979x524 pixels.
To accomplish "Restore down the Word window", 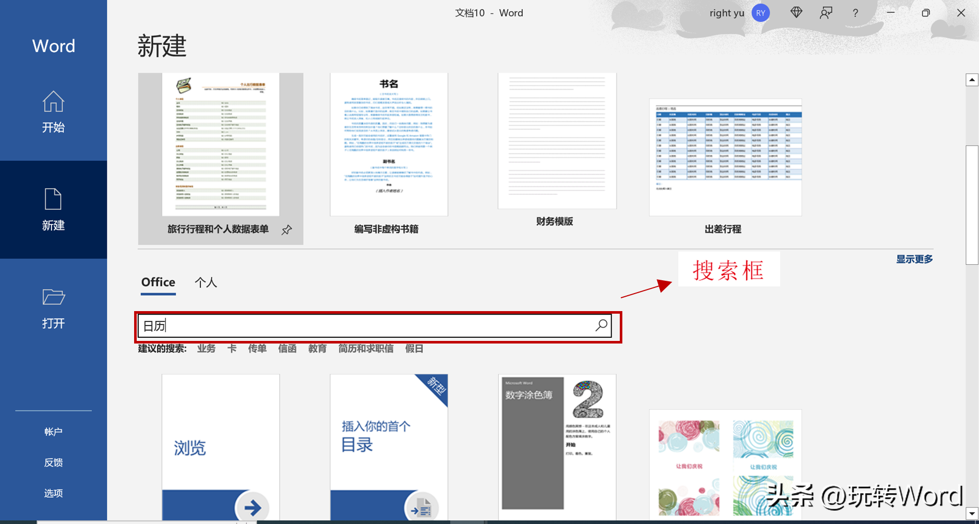I will (926, 13).
